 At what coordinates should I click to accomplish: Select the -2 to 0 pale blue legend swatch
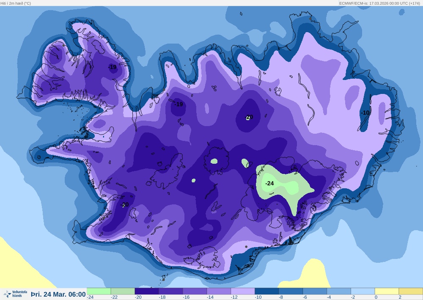pyautogui.click(x=363, y=291)
